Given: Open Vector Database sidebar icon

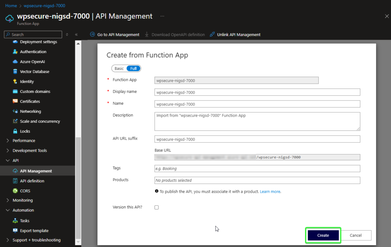Looking at the screenshot, I should (x=15, y=71).
